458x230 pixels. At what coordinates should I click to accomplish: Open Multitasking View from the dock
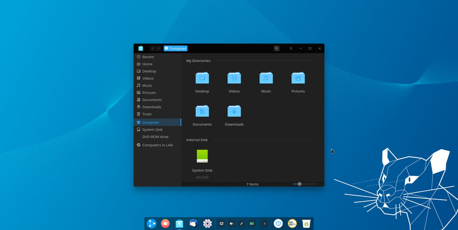tap(165, 224)
